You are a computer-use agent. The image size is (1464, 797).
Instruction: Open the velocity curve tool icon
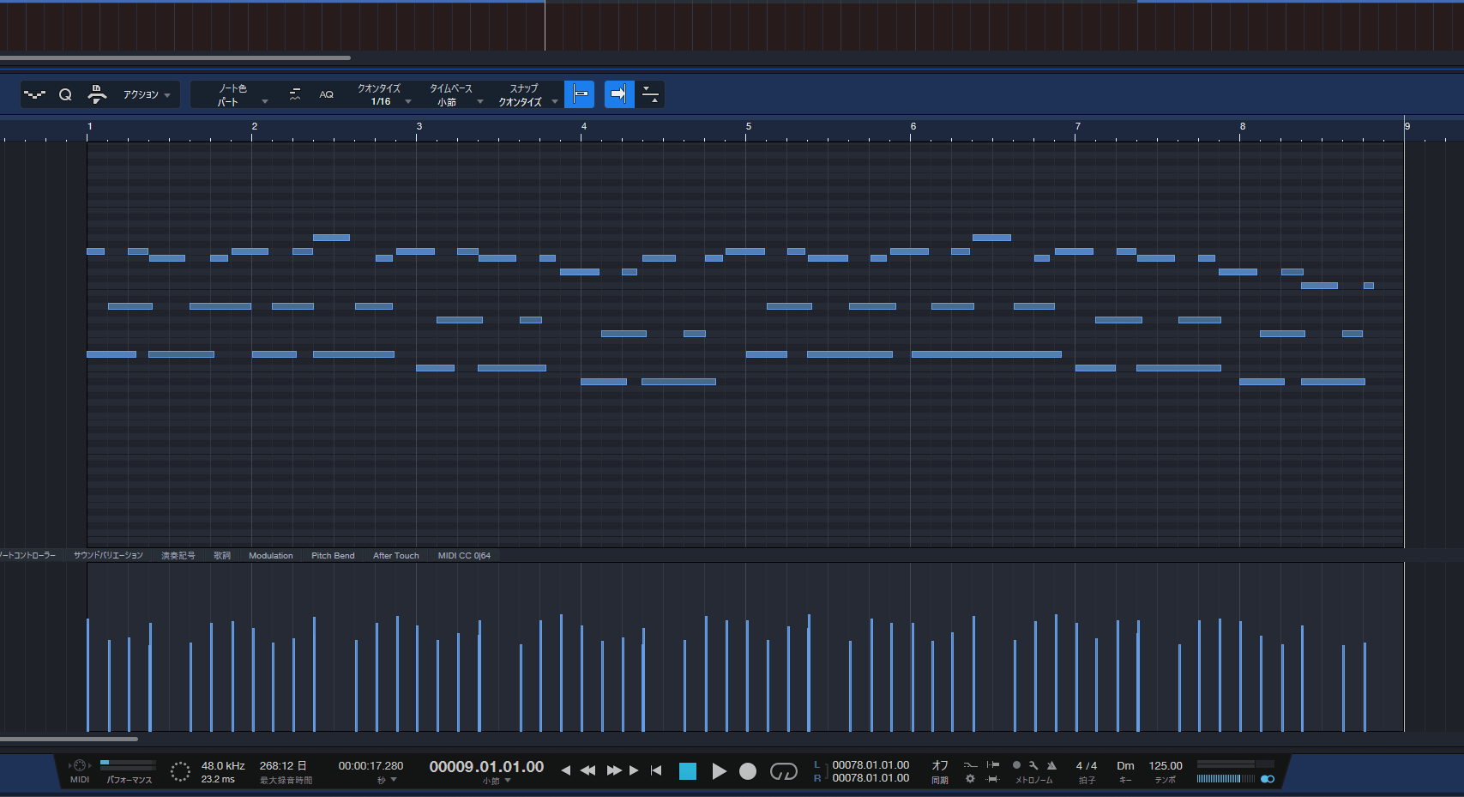point(34,94)
